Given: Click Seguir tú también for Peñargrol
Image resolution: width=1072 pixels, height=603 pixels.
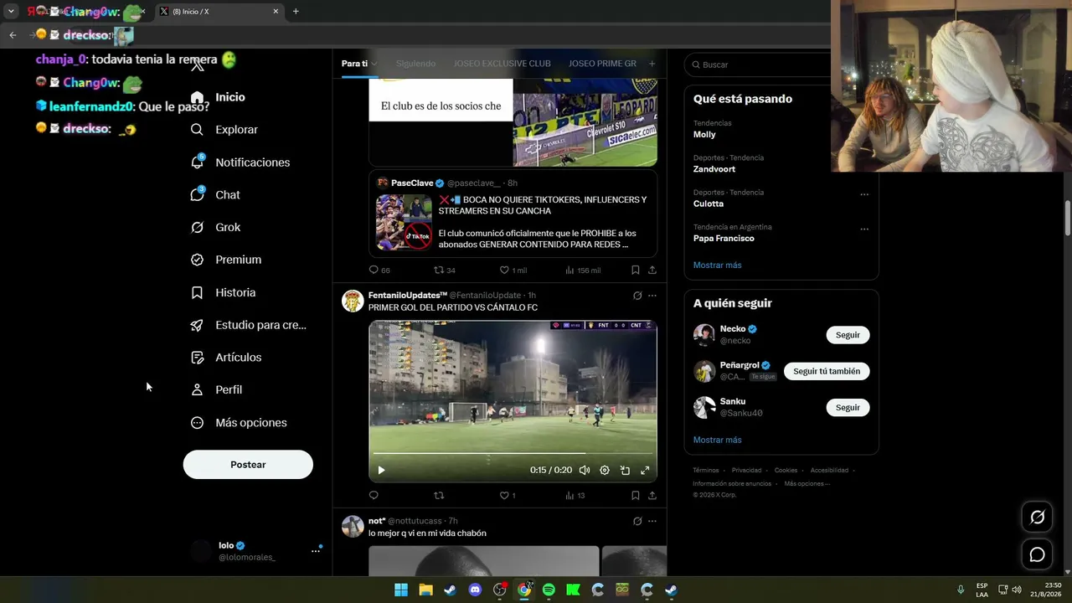Looking at the screenshot, I should (x=827, y=371).
